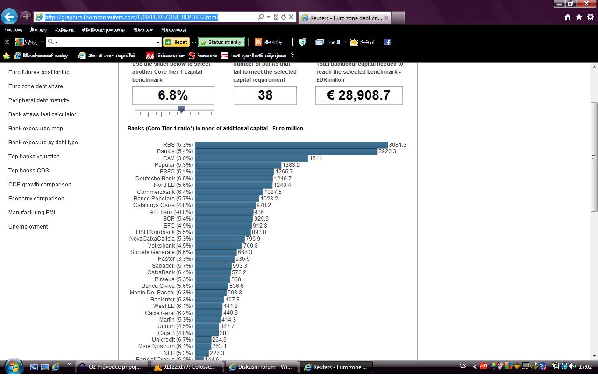Open the Nástroje menu
The height and width of the screenshot is (386, 598).
[142, 30]
